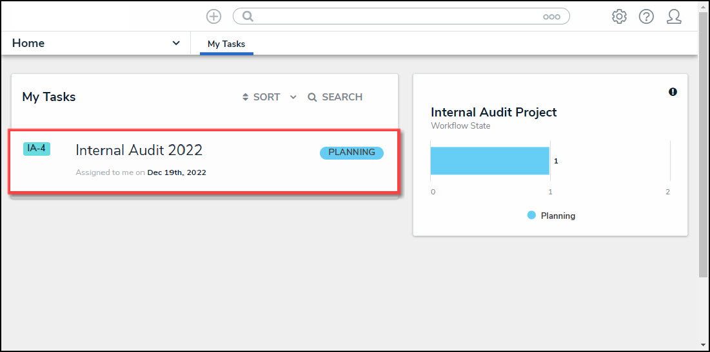Click the magnifying glass search icon
Screen dimensions: 710x352
(248, 17)
